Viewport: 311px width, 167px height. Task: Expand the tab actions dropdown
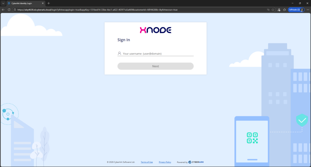click(x=3, y=3)
